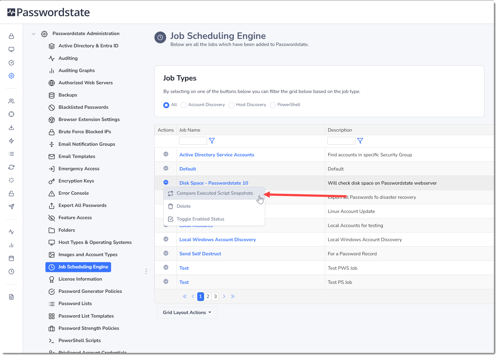Open Error Console in the admin menu
The image size is (498, 357).
click(x=73, y=193)
